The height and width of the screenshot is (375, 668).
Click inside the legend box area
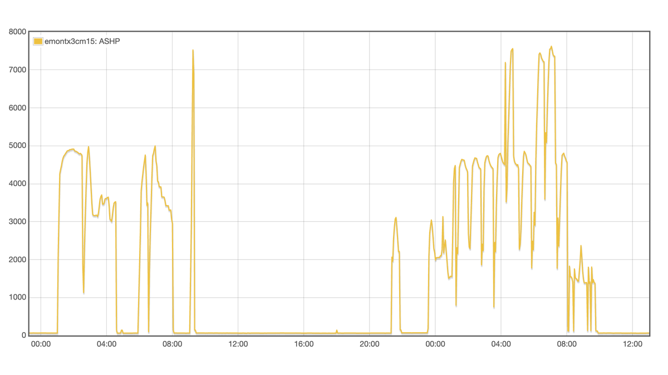[75, 41]
